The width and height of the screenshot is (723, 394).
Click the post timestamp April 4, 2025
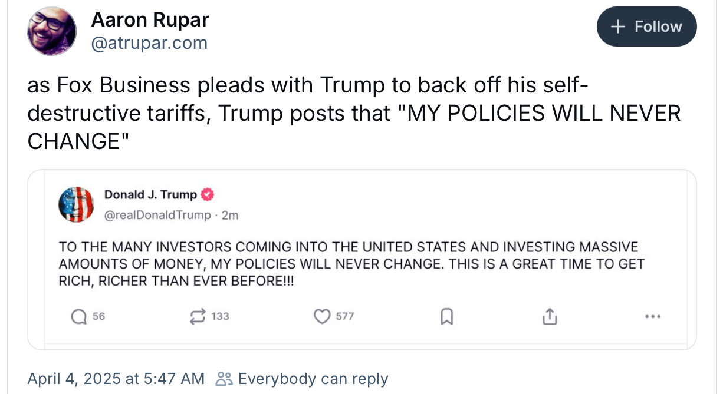pyautogui.click(x=116, y=378)
